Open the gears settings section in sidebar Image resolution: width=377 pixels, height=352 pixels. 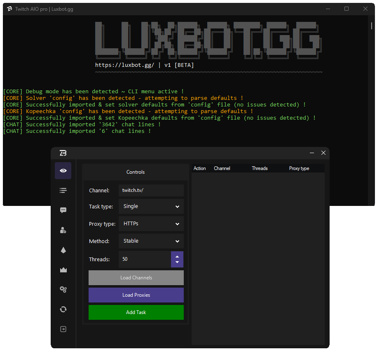click(x=63, y=289)
